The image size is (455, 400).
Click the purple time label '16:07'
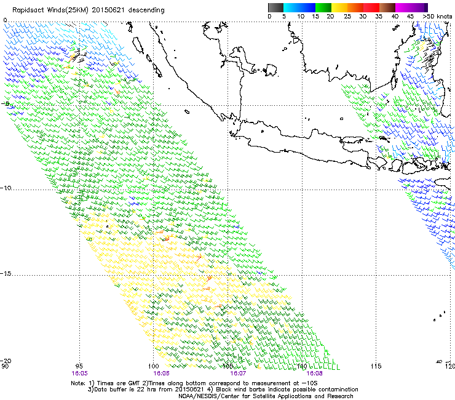pos(238,374)
